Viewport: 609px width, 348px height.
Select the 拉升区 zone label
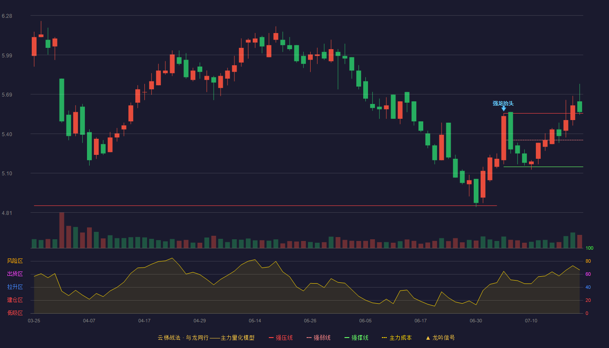[15, 287]
